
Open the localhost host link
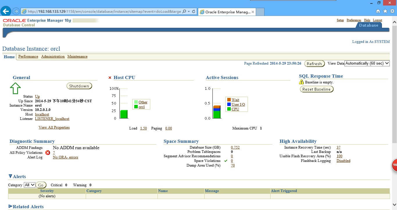[42, 114]
